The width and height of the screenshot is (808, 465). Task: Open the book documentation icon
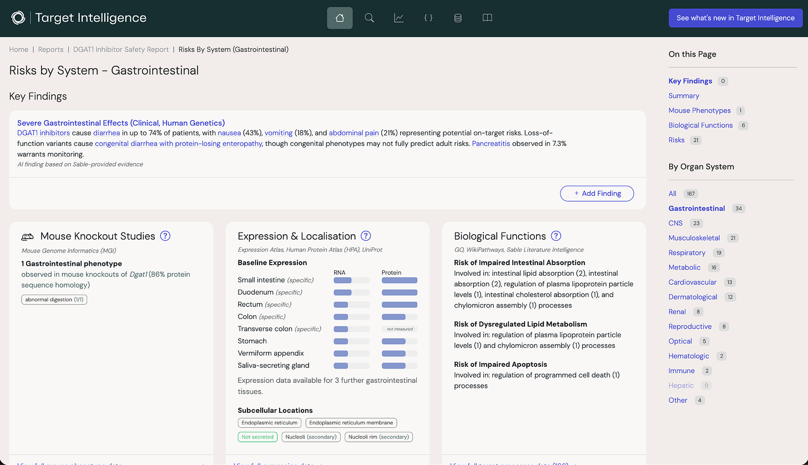click(x=487, y=18)
